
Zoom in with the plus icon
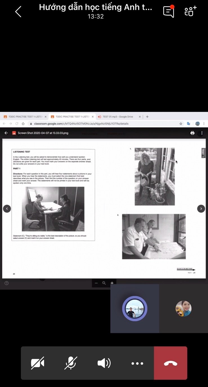click(x=112, y=283)
